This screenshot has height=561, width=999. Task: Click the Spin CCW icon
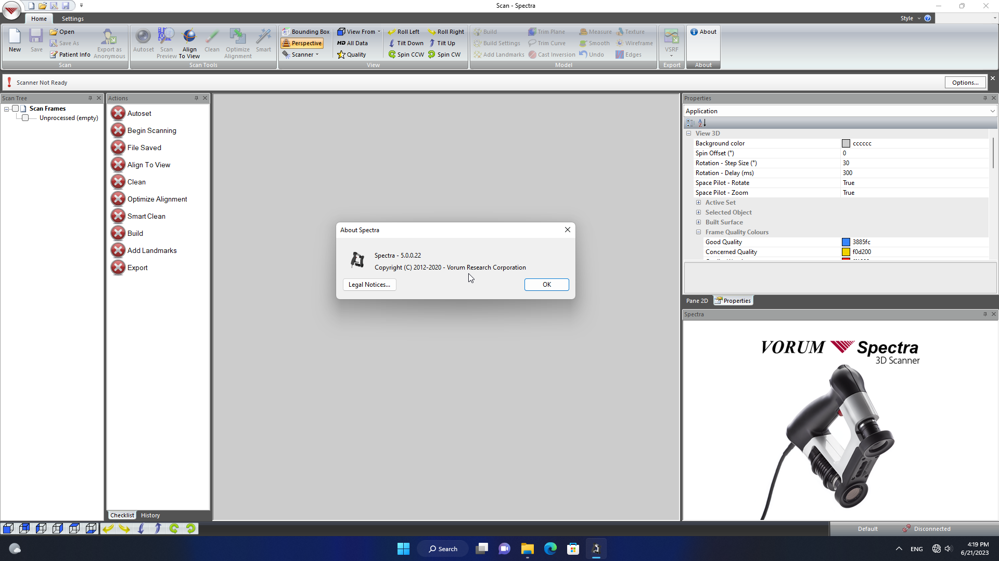(392, 55)
